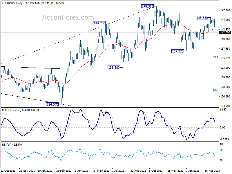232x174 pixels.
Task: Click the MACD -1.3259 scale value
Action: point(224,139)
